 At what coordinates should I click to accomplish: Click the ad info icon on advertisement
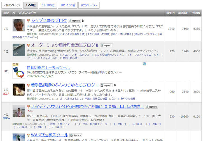click(144, 64)
